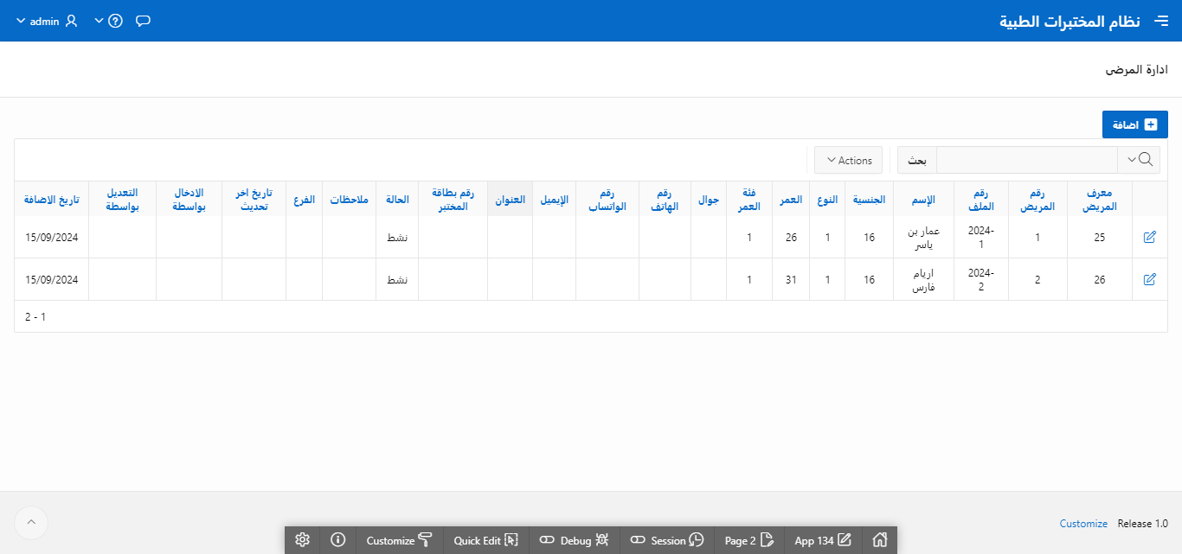Focus the report search input field
1182x554 pixels.
(1026, 160)
